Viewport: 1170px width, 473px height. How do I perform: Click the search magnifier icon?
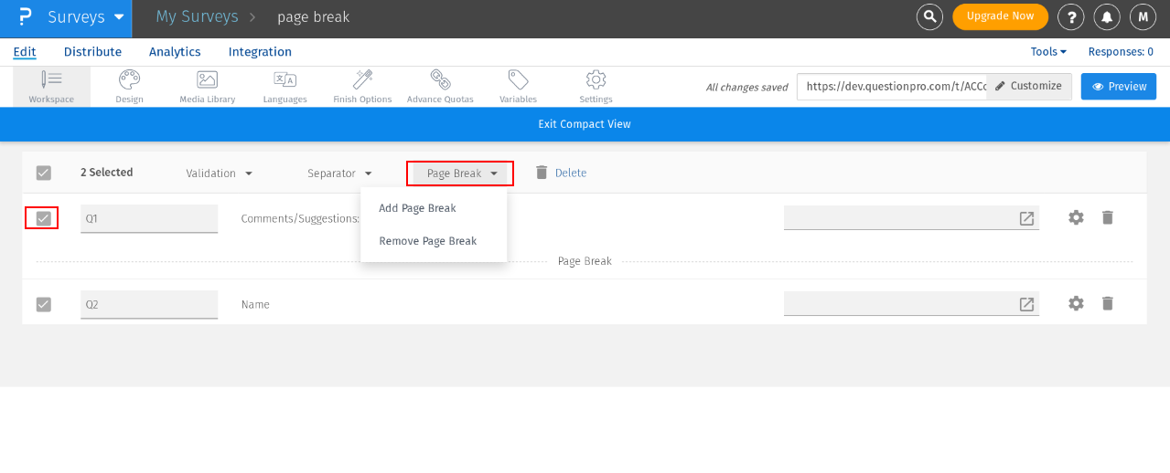click(929, 16)
